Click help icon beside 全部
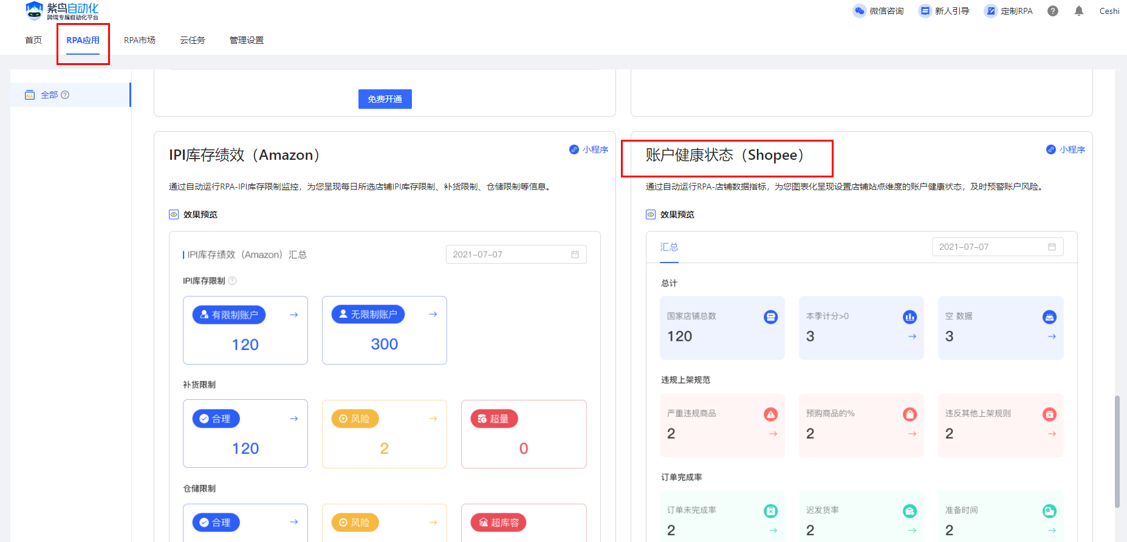This screenshot has height=542, width=1127. [x=65, y=95]
